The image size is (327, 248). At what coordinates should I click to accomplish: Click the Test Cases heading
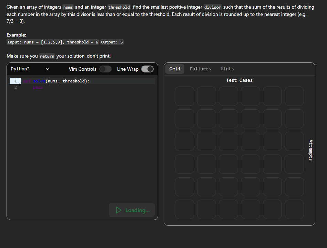click(x=239, y=80)
